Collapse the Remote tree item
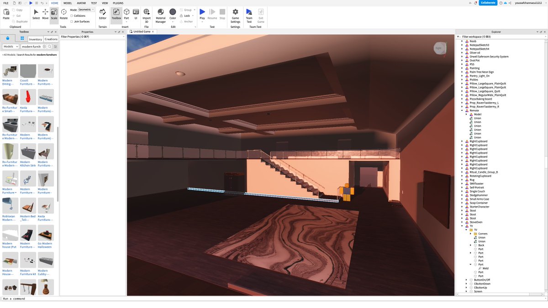This screenshot has width=548, height=308. tap(462, 110)
